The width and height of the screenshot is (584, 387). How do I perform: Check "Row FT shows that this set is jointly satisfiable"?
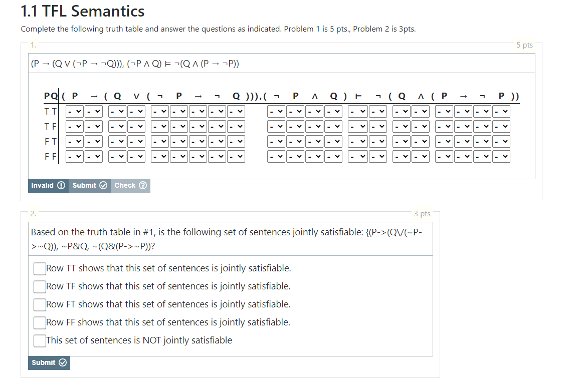point(39,304)
